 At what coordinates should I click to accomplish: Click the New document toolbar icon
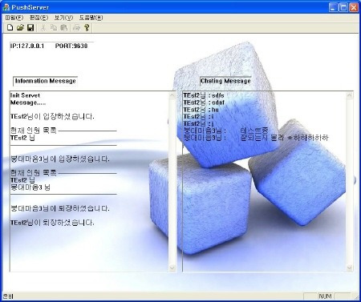(10, 27)
